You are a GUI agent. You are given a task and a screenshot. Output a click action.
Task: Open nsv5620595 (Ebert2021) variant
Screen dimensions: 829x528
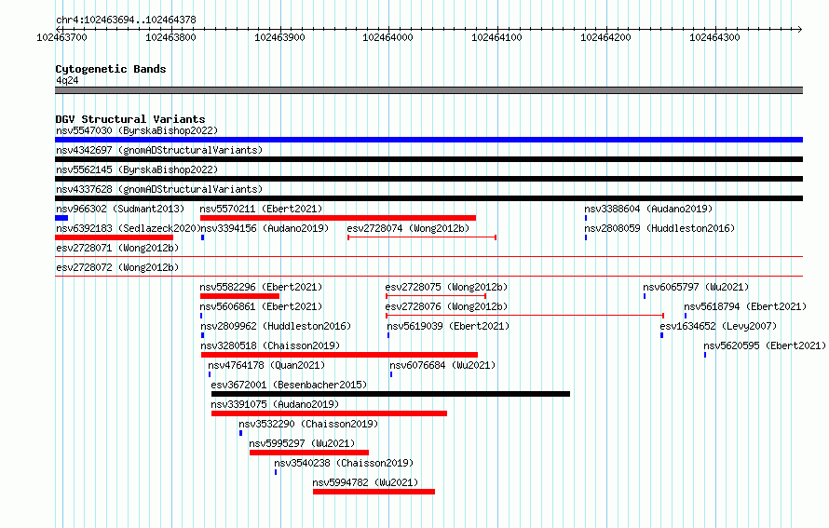point(765,345)
